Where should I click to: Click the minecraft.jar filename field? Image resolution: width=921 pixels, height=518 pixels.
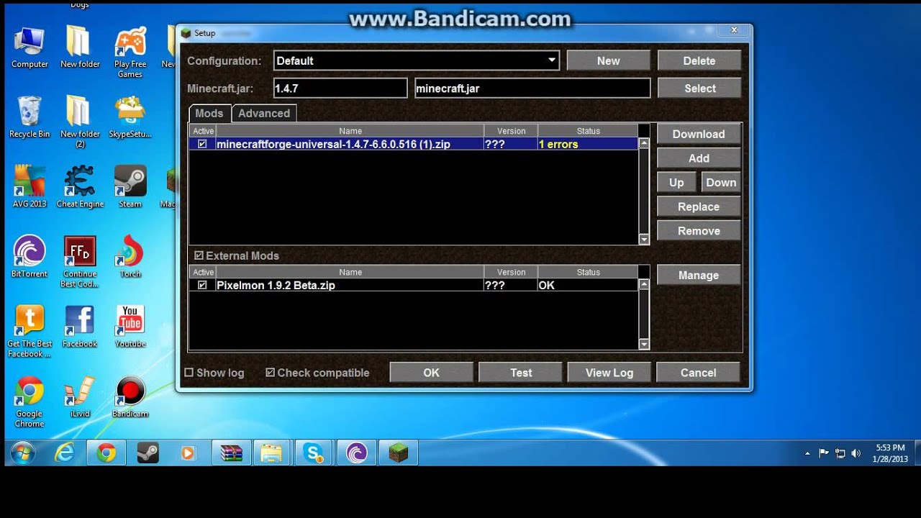532,88
